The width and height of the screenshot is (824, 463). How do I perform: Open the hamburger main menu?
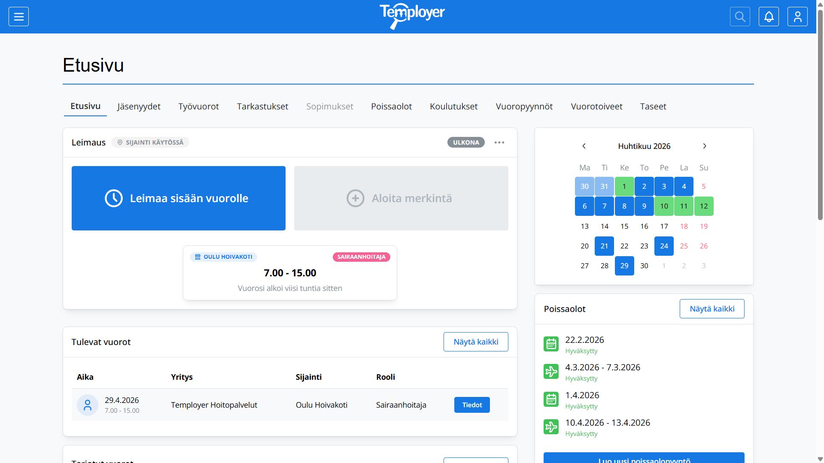[18, 17]
